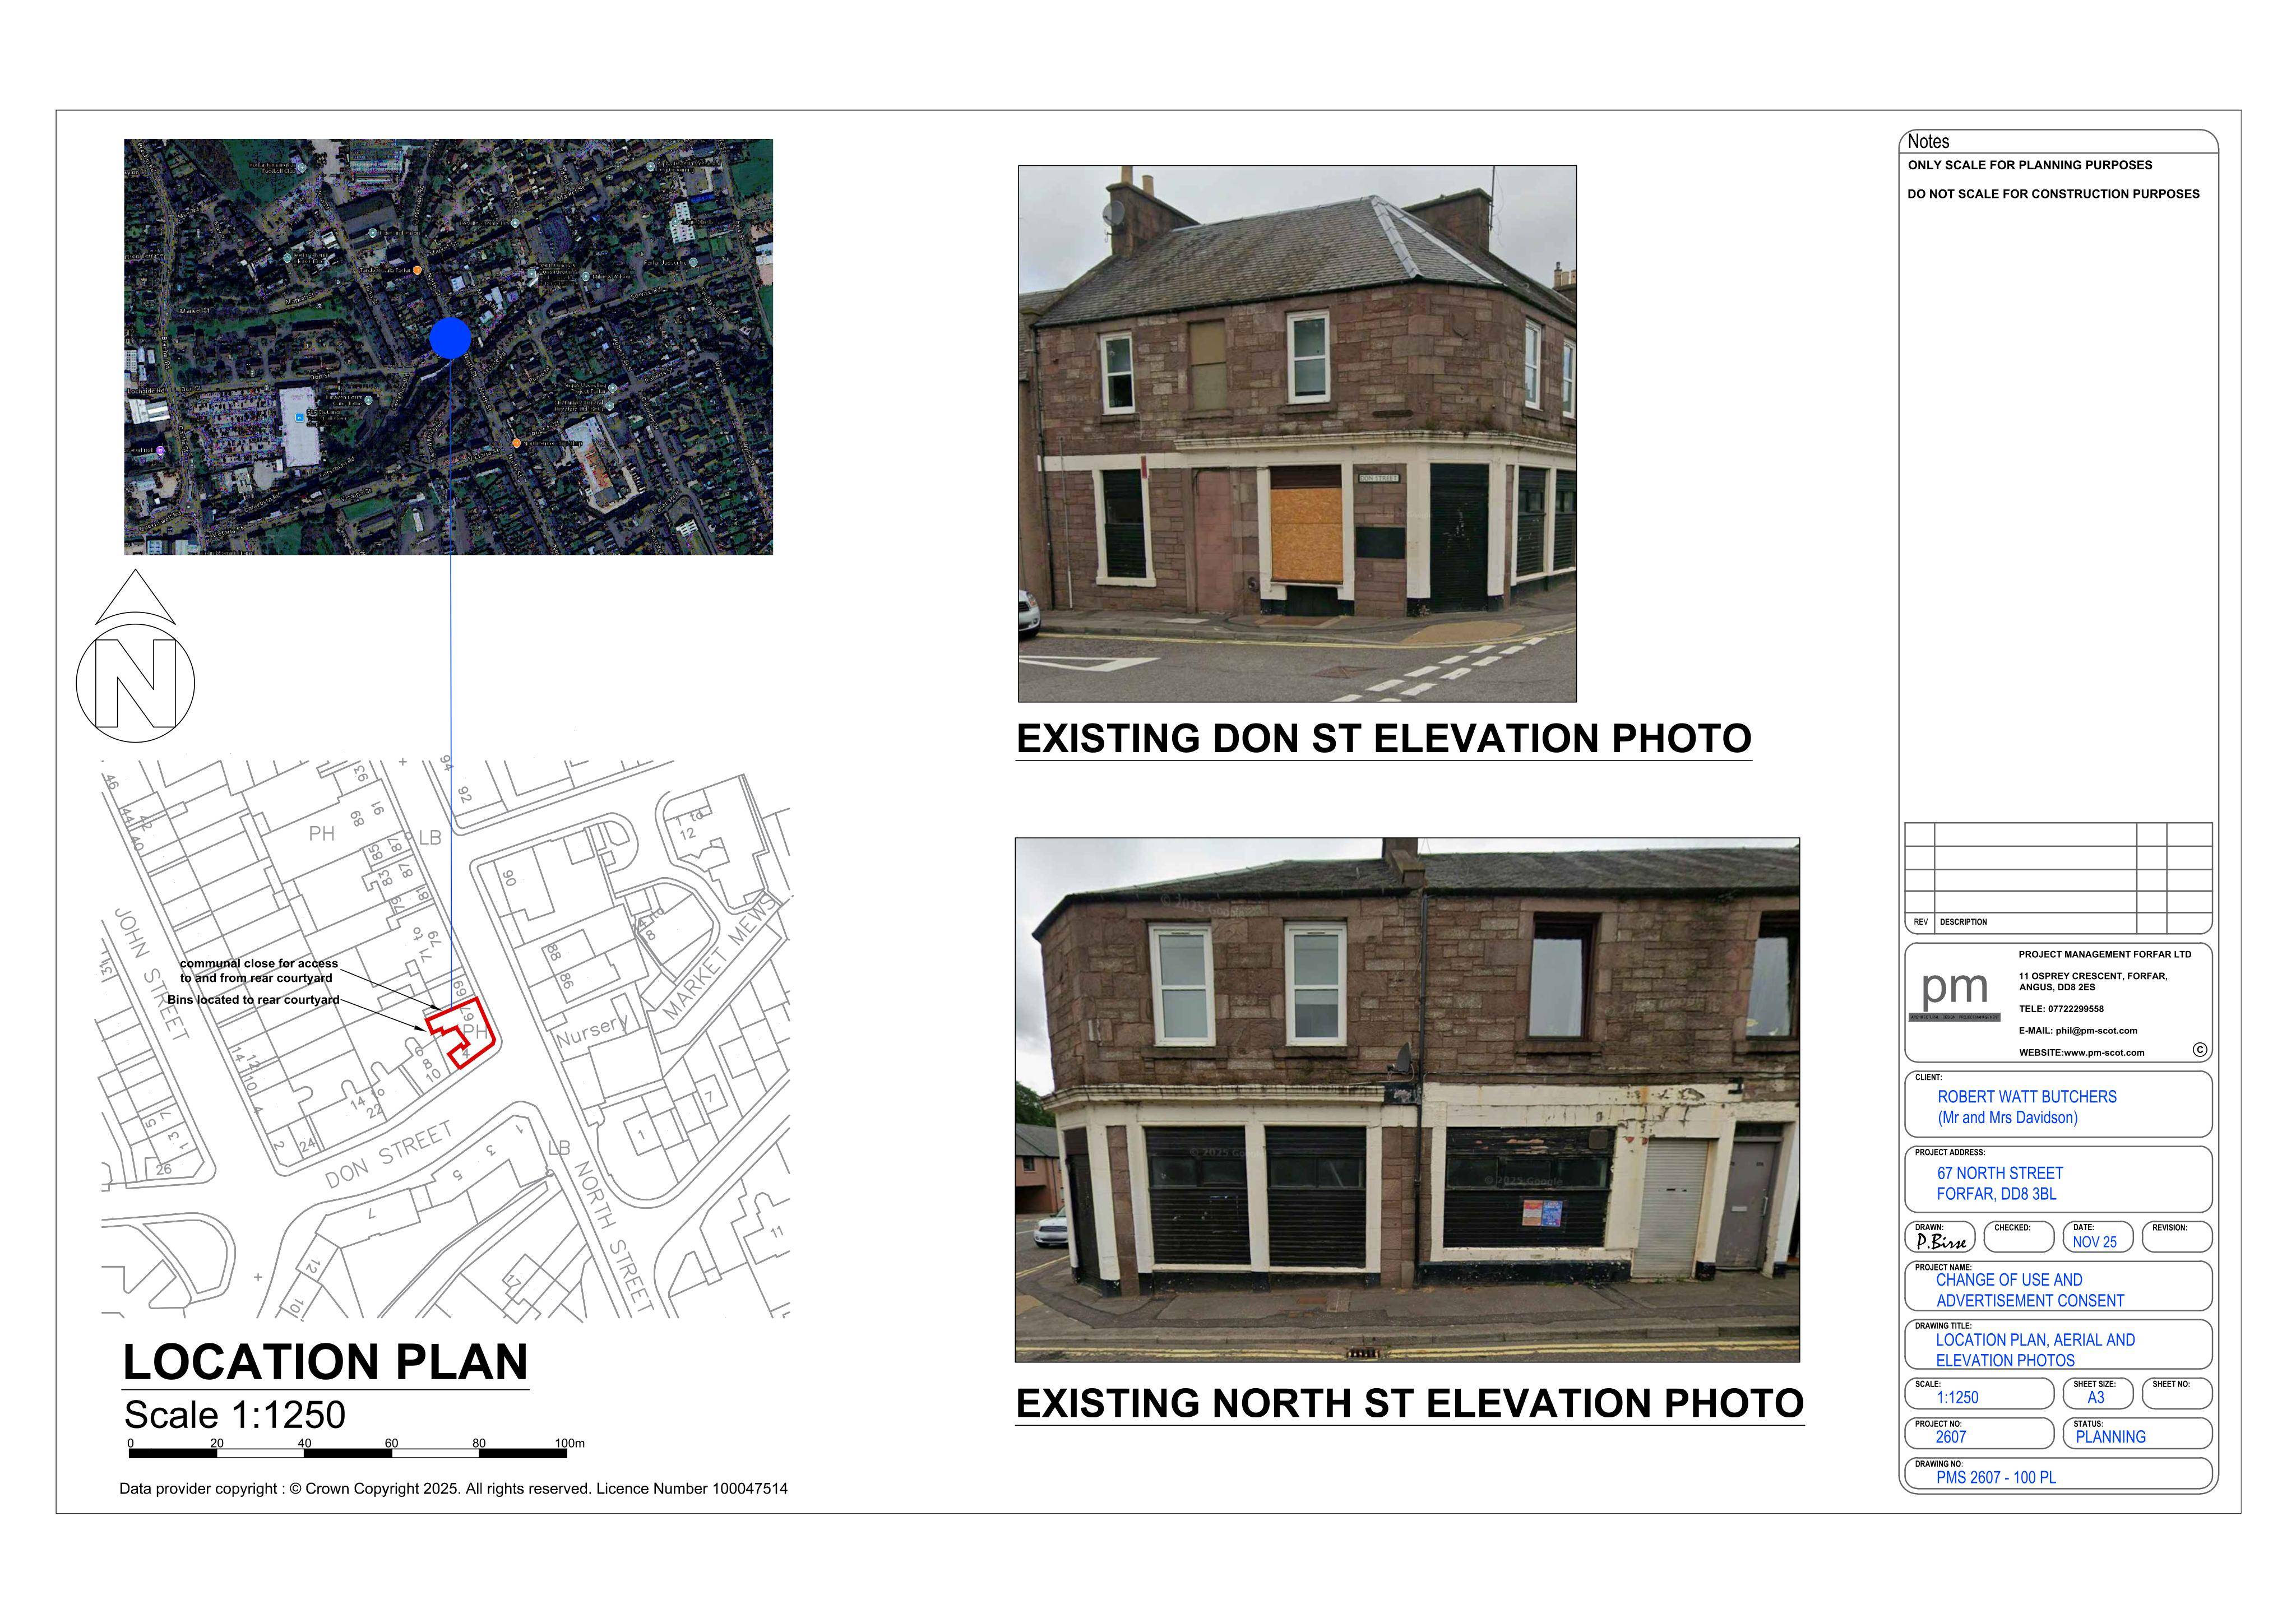Select 'DO NOT SCALE FOR CONSTRUCTION PURPOSES' note

2053,194
